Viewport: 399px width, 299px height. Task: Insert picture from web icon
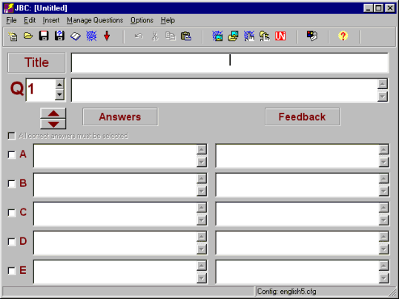coord(217,36)
